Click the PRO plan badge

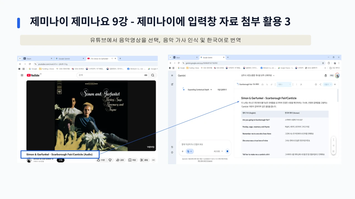[331, 75]
